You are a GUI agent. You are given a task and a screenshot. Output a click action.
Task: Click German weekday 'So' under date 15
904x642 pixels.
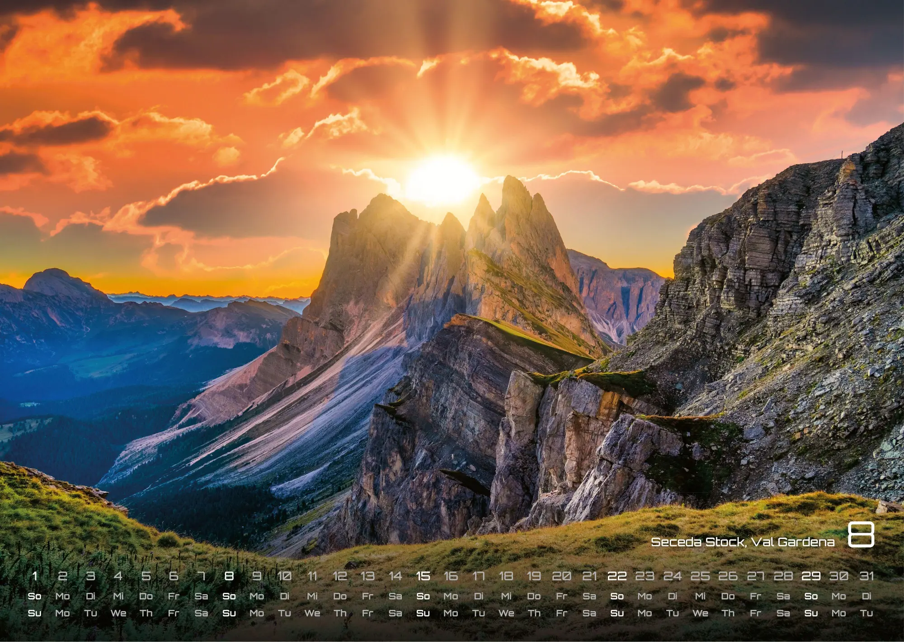point(423,596)
